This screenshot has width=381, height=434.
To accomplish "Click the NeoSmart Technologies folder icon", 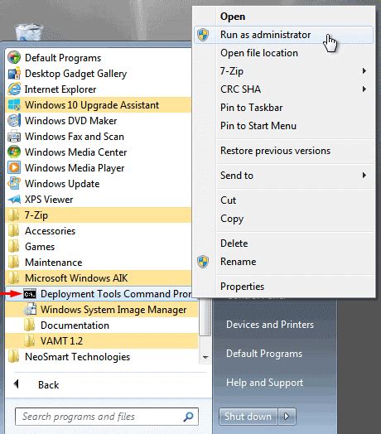I will point(13,357).
